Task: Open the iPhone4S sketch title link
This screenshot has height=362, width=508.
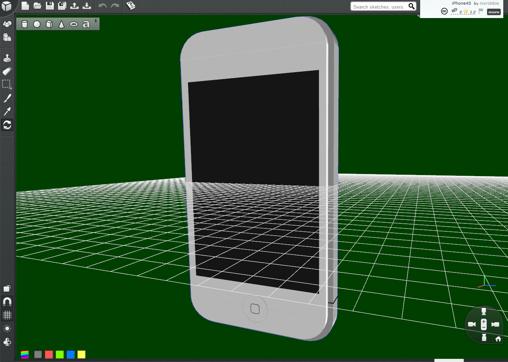Action: [x=461, y=3]
